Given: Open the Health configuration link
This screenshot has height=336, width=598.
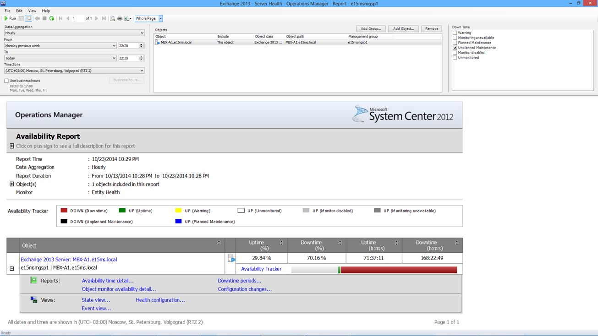Looking at the screenshot, I should coord(160,300).
